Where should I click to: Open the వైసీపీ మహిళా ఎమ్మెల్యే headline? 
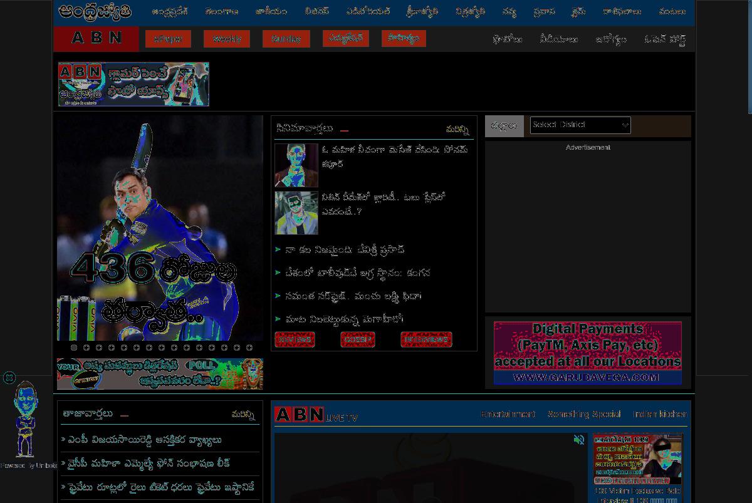tap(149, 464)
